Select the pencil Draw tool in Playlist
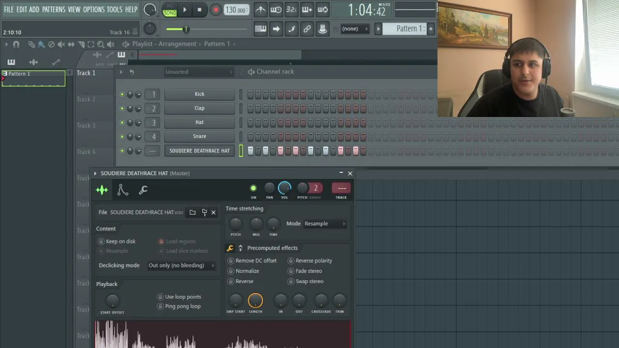Image resolution: width=619 pixels, height=348 pixels. (x=31, y=44)
